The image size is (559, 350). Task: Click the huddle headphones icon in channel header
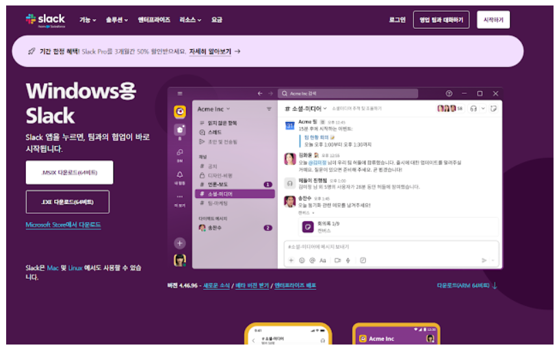pyautogui.click(x=473, y=108)
